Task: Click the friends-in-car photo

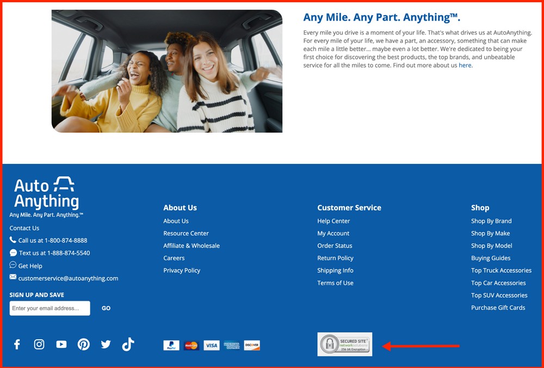Action: (167, 71)
